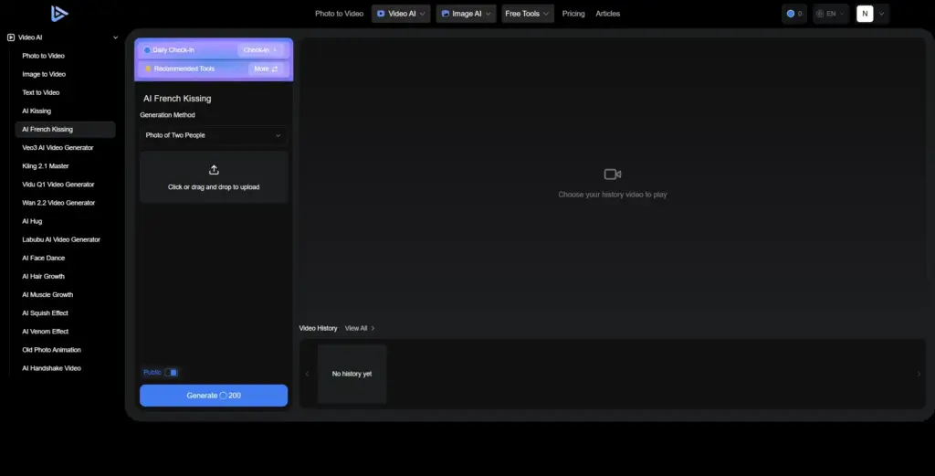Select AI Muscle Growth tool
The width and height of the screenshot is (935, 476).
[47, 295]
